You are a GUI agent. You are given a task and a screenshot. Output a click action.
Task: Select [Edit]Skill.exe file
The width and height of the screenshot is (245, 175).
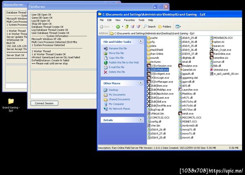157,102
